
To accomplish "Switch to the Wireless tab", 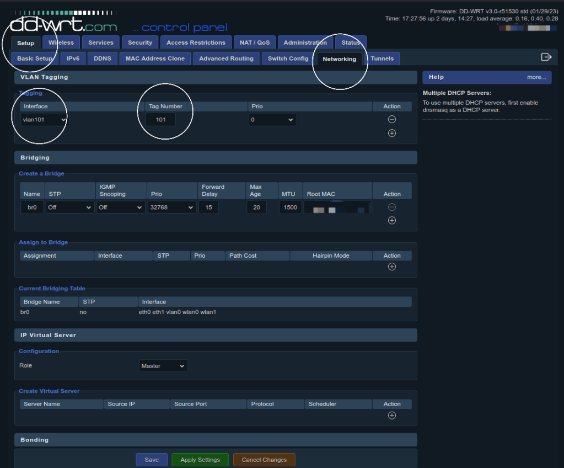I will click(61, 42).
